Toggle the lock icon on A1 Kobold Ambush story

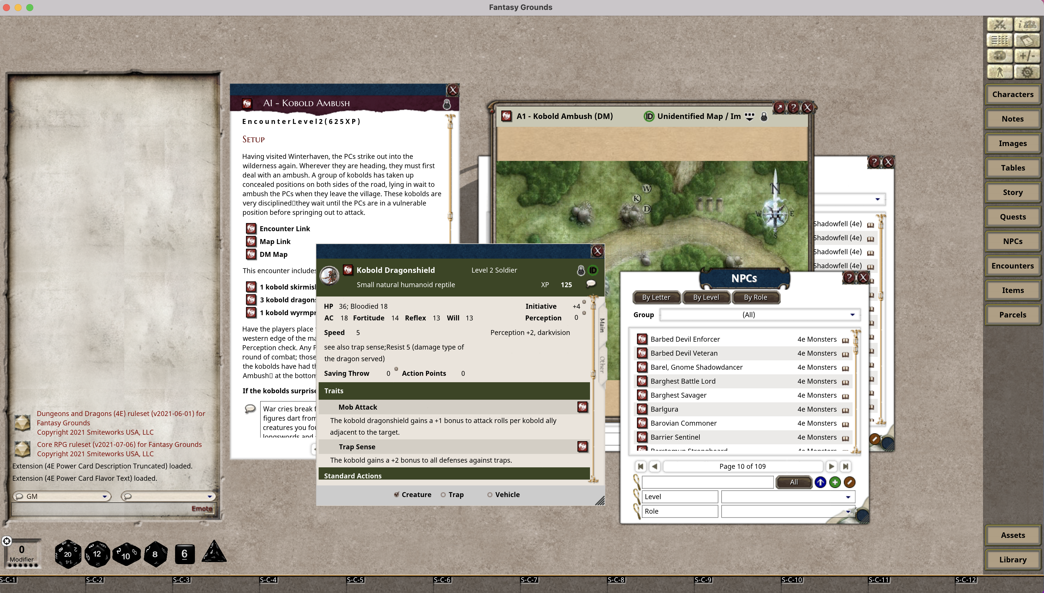click(x=447, y=104)
